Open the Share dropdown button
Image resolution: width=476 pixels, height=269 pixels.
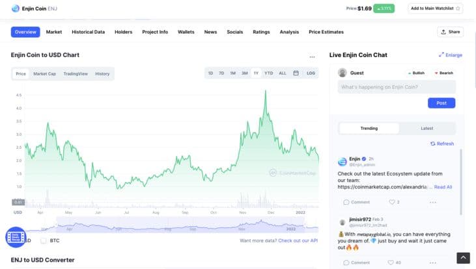[450, 32]
